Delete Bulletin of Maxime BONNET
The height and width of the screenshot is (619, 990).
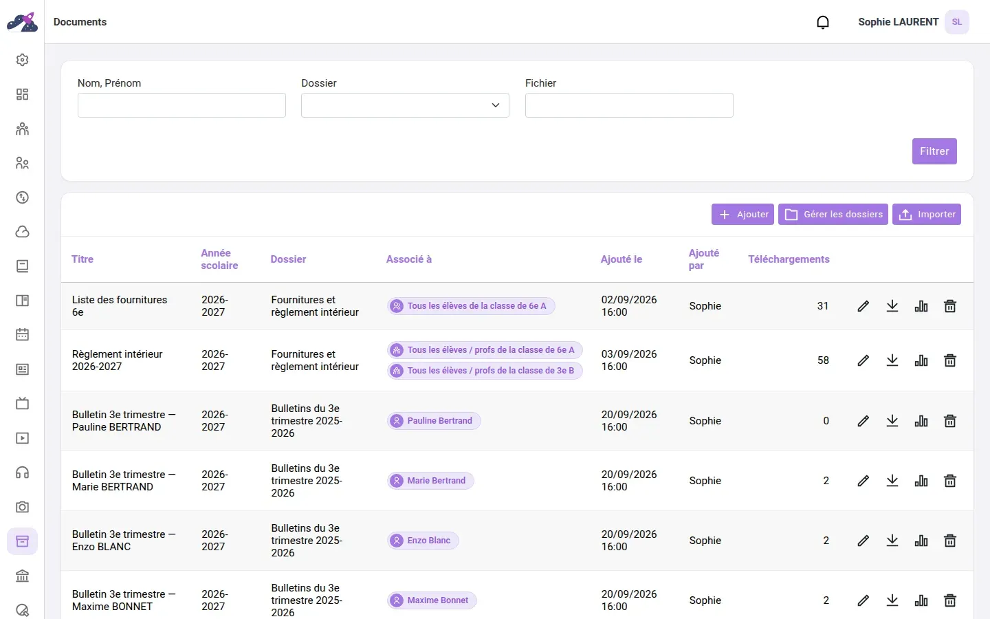pos(950,600)
